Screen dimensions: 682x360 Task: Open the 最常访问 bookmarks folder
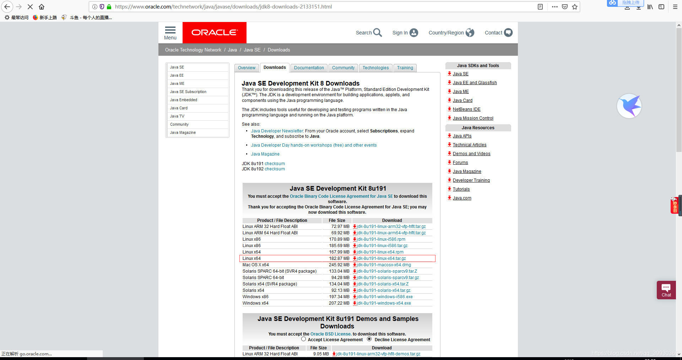click(x=16, y=17)
